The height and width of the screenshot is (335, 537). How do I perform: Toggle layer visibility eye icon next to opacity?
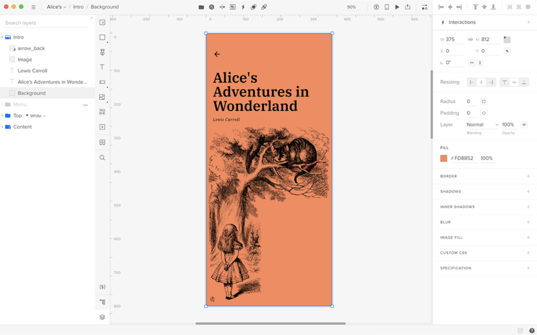click(x=524, y=125)
